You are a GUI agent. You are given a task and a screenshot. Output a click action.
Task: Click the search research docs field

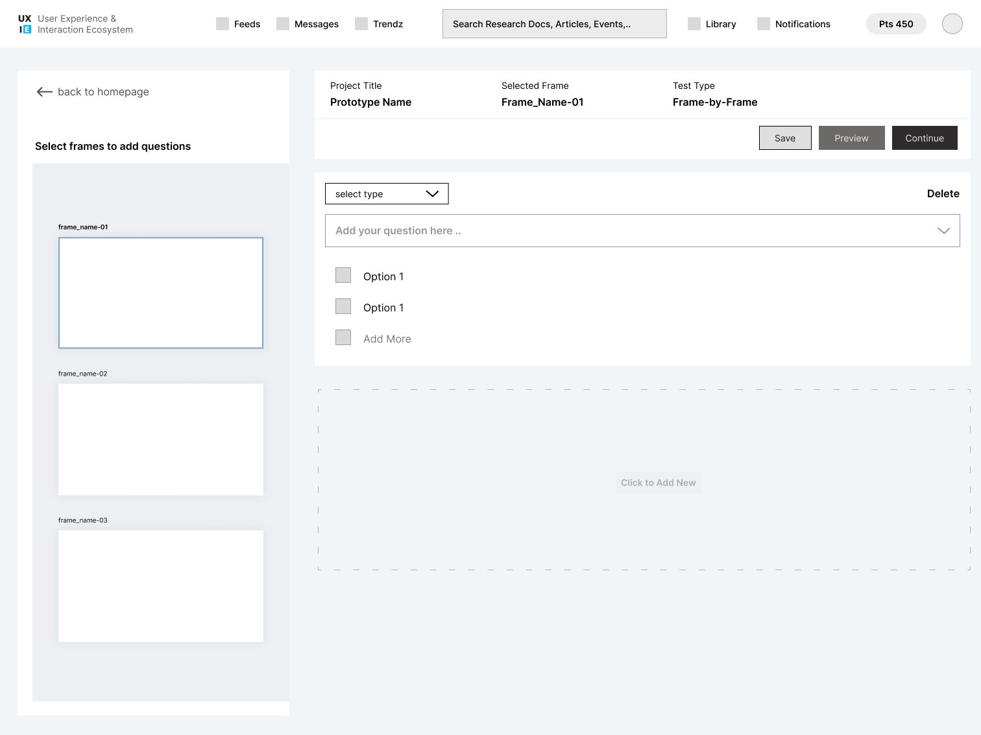point(555,24)
